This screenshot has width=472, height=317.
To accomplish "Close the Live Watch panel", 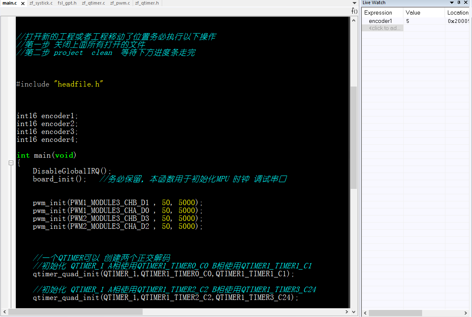I will [466, 3].
